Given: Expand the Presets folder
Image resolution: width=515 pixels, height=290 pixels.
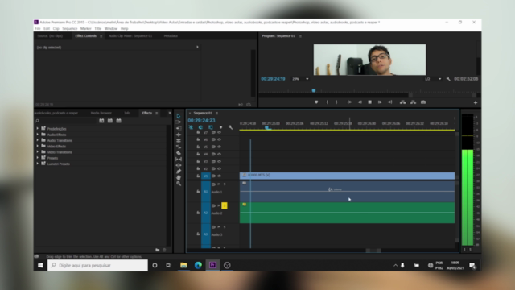Looking at the screenshot, I should [x=38, y=158].
